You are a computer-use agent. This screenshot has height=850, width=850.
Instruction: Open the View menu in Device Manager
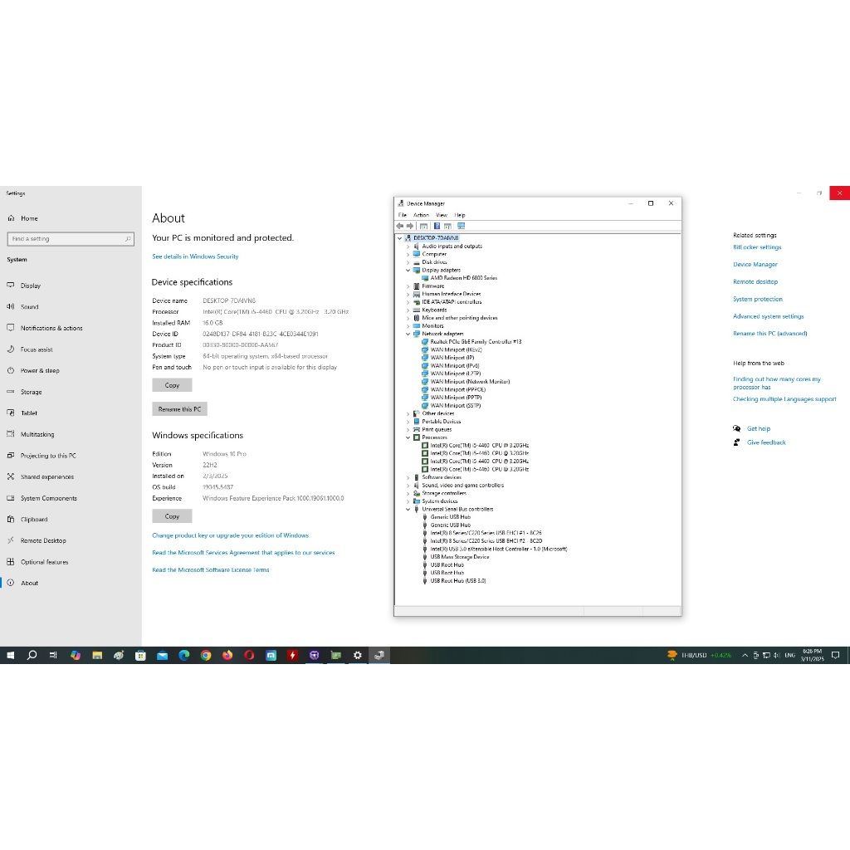point(442,215)
